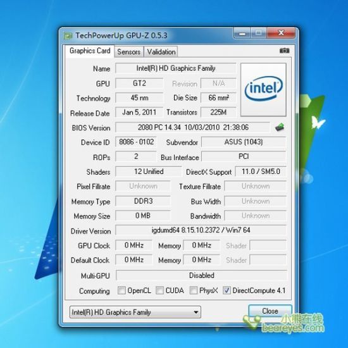Screen dimensions: 348x348
Task: Click the GPU Clock field 0 MHz
Action: (x=134, y=245)
